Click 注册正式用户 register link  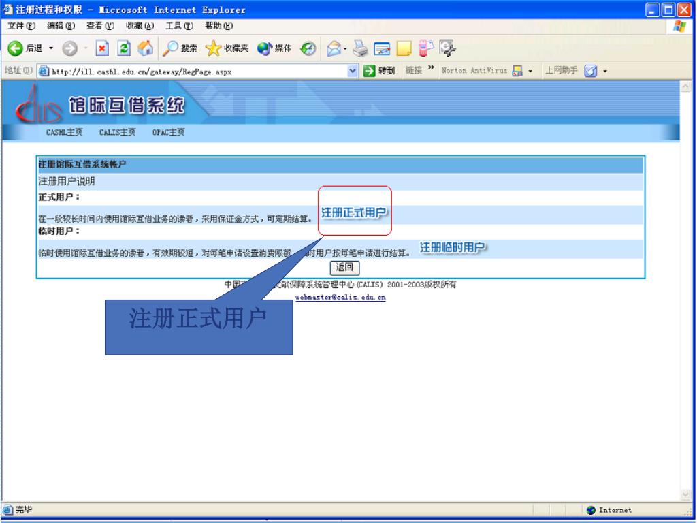(x=354, y=212)
